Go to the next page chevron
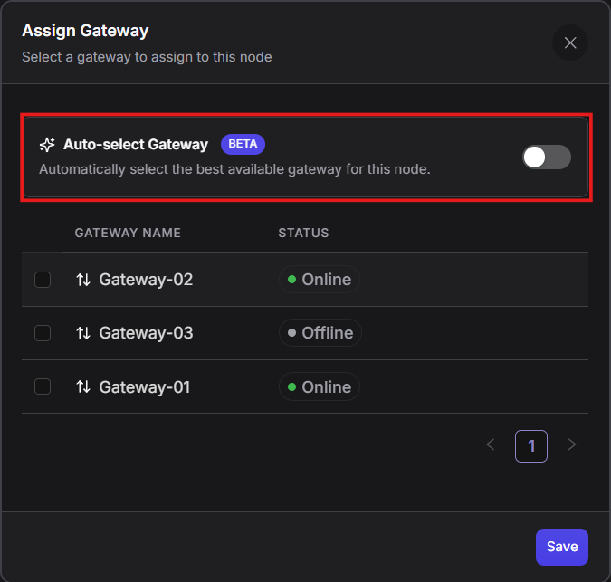This screenshot has height=582, width=611. [572, 444]
